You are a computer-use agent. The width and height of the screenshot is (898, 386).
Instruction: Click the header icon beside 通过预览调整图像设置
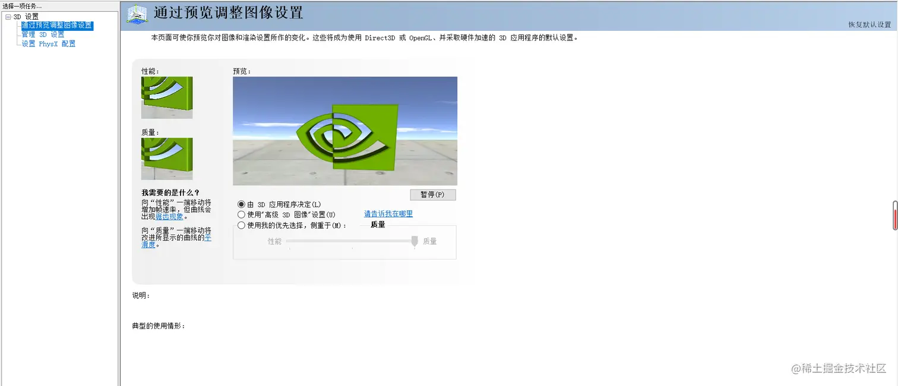(137, 15)
